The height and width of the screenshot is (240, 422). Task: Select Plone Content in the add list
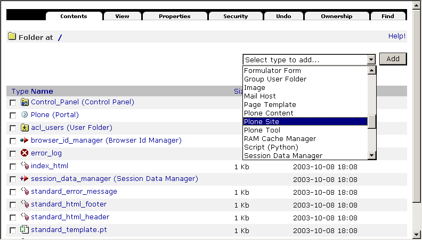tap(305, 113)
